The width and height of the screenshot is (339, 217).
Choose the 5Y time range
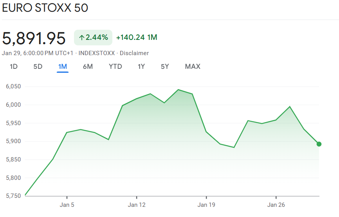165,66
